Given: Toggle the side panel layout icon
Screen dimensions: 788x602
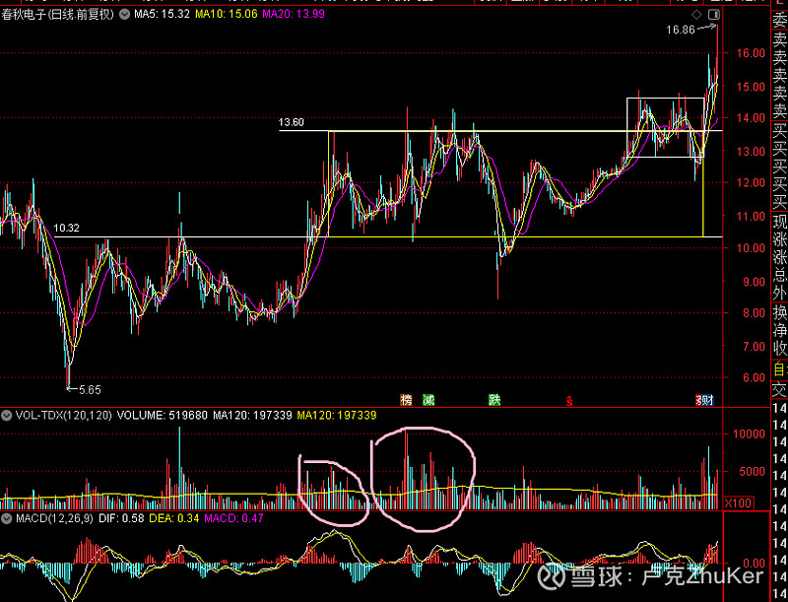Looking at the screenshot, I should (x=714, y=15).
